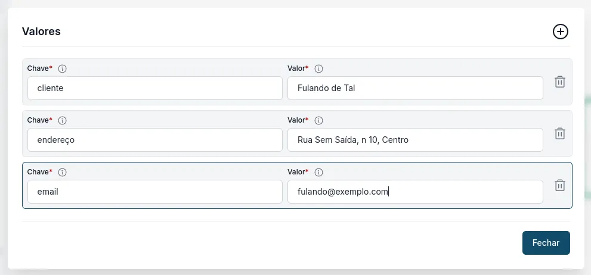
Task: Show info for Valor in fulando@exemplo.com row
Action: [x=319, y=172]
